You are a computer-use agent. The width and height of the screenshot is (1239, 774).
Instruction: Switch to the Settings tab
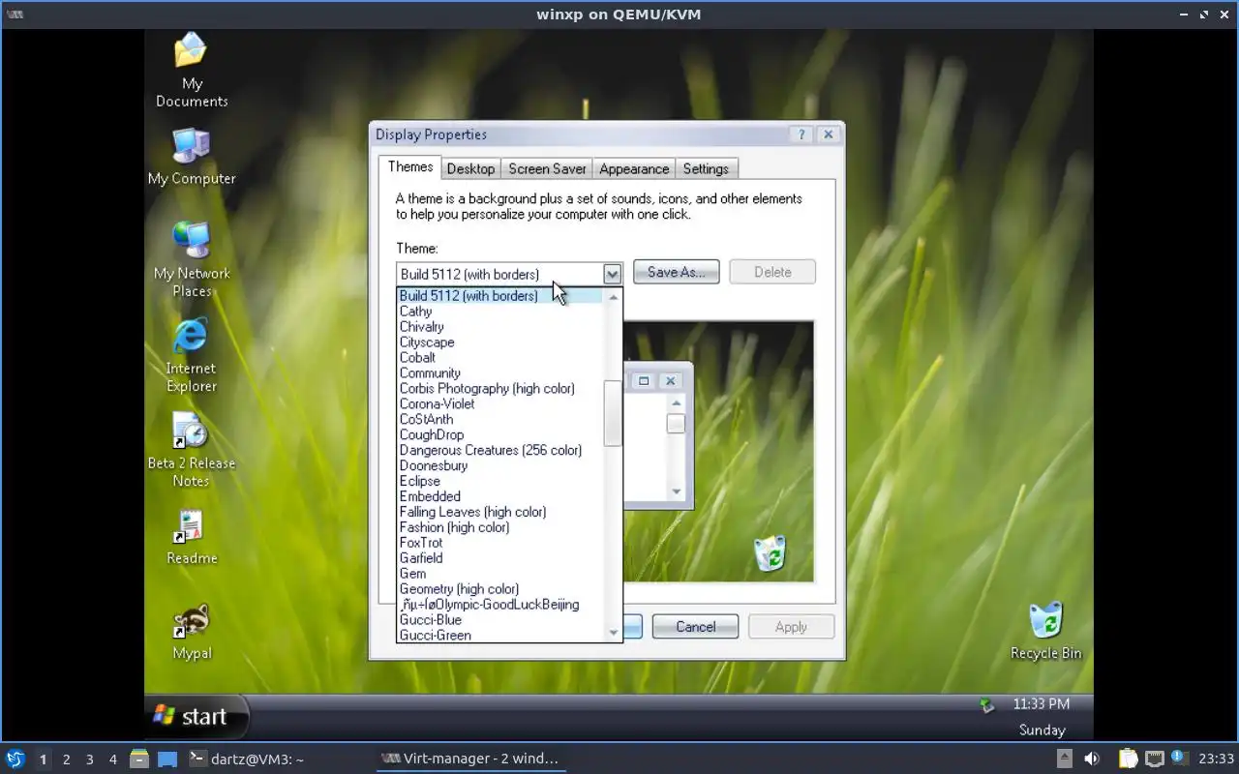pyautogui.click(x=706, y=168)
